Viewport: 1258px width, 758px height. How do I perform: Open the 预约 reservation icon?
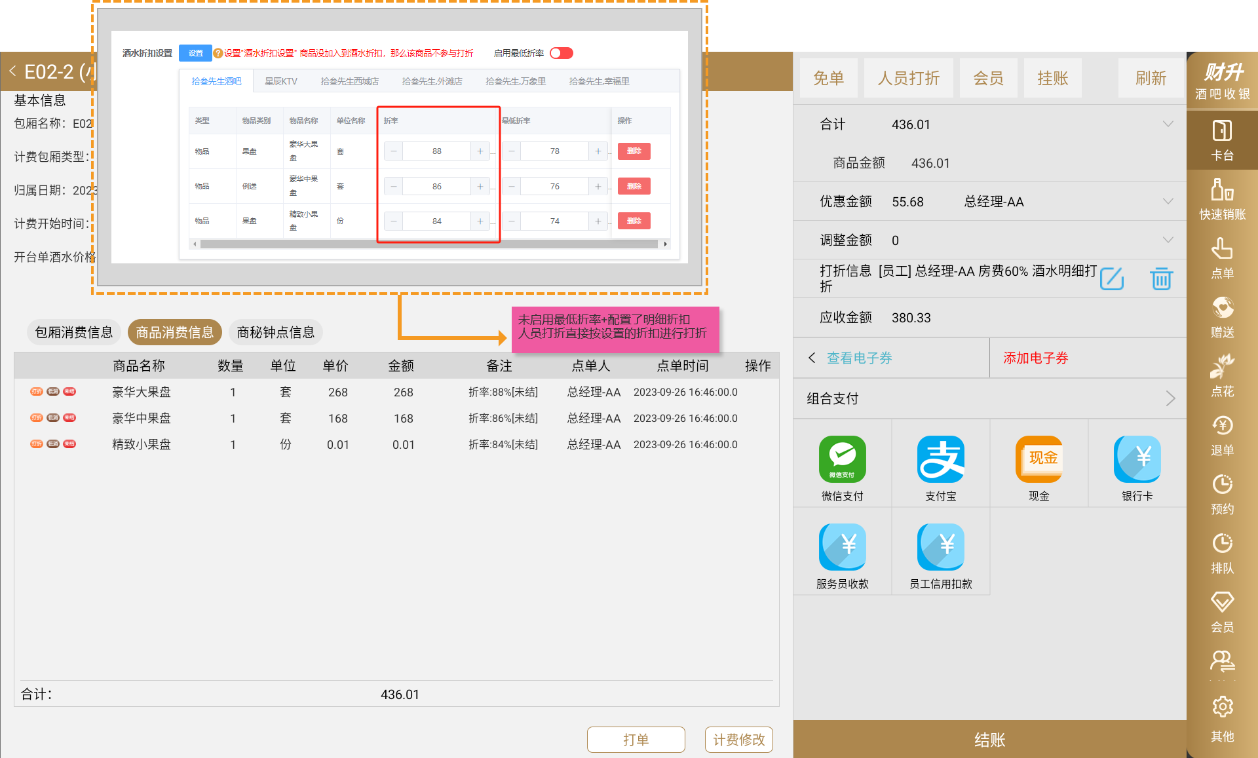(x=1222, y=493)
